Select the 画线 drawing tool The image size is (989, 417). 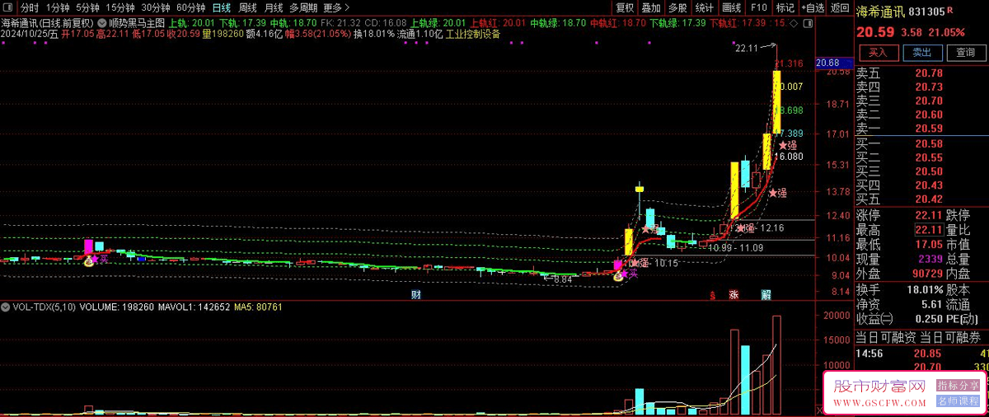pos(731,7)
